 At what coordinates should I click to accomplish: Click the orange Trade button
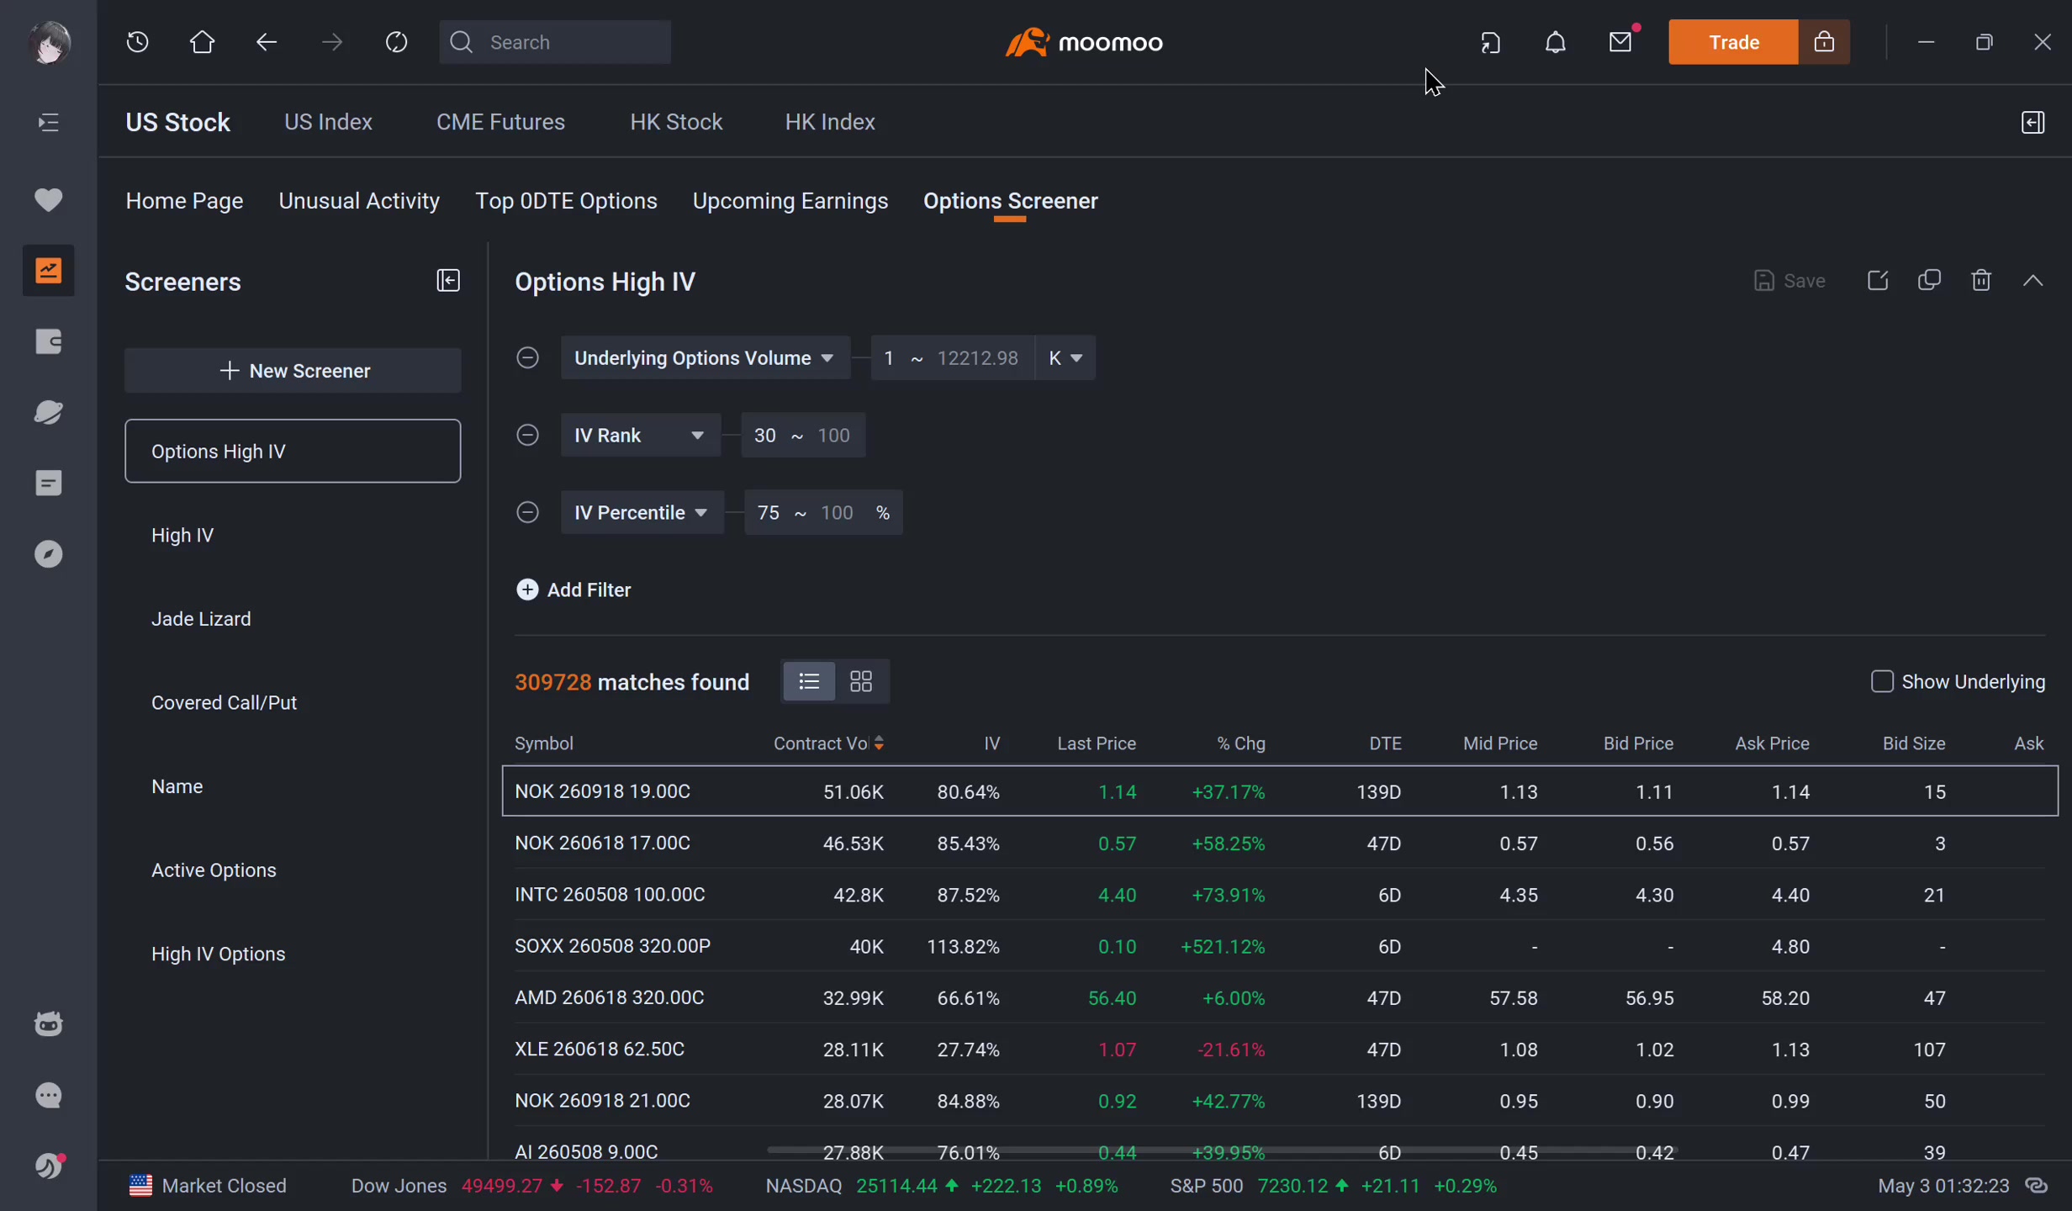[1733, 42]
